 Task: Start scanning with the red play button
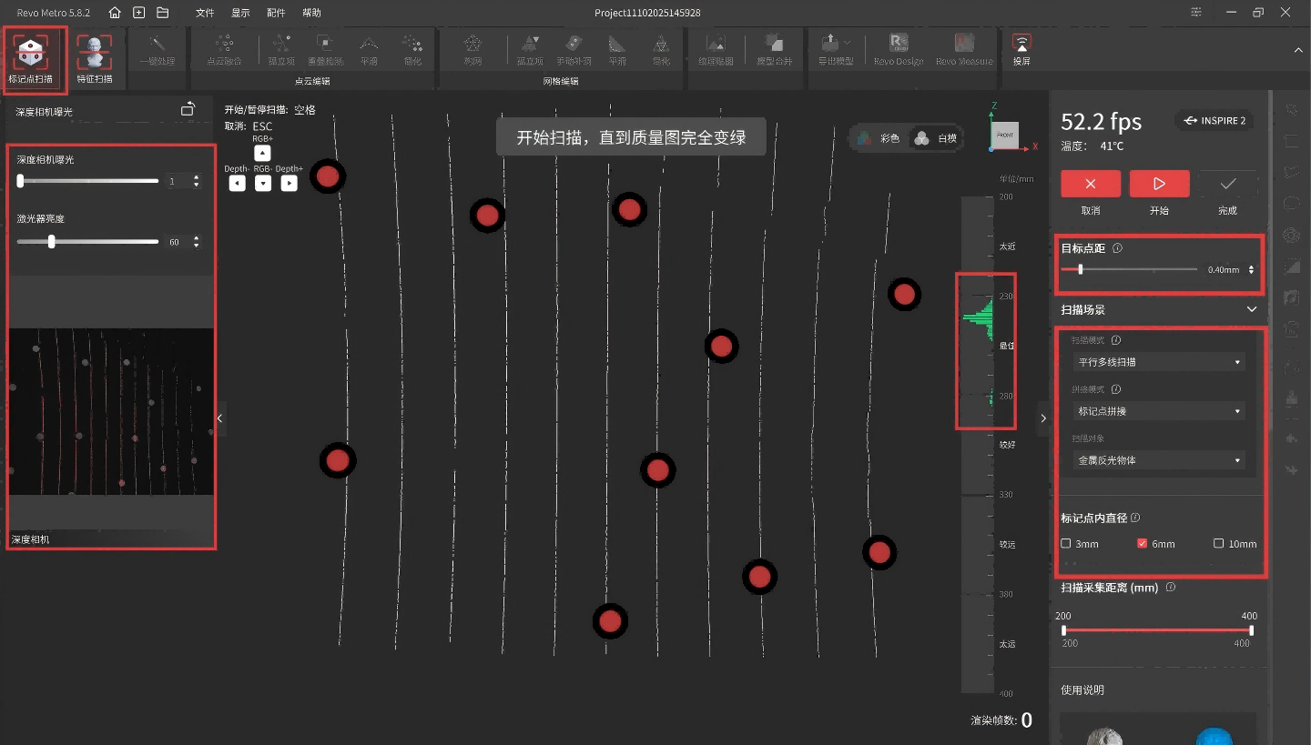[x=1159, y=184]
